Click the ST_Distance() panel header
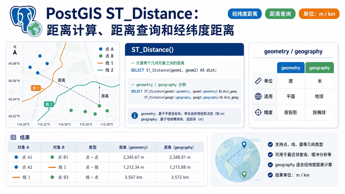The width and height of the screenshot is (345, 194). click(x=184, y=49)
